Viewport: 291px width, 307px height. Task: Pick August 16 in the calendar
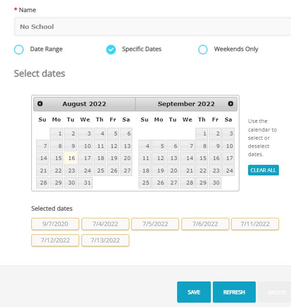pos(71,158)
